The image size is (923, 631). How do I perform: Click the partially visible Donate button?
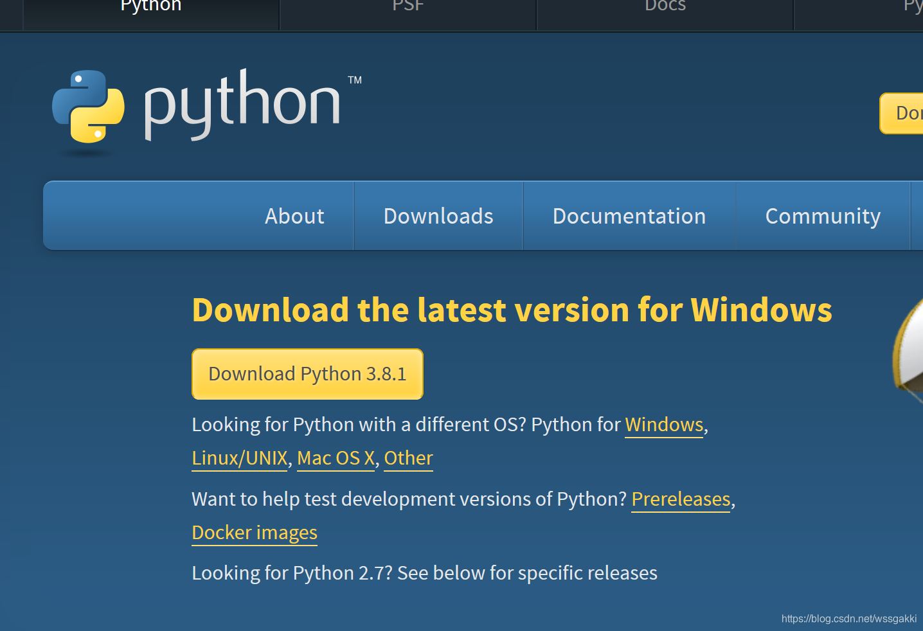902,113
